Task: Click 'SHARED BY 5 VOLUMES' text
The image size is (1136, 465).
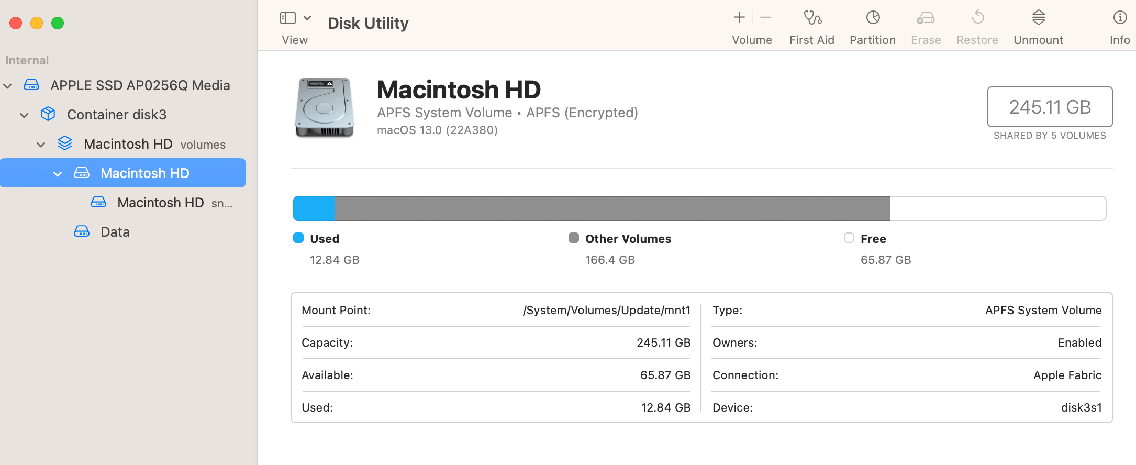Action: [1050, 136]
